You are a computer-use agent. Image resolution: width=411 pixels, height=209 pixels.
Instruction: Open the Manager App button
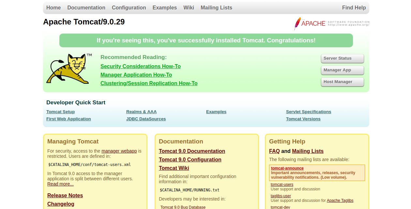(342, 70)
